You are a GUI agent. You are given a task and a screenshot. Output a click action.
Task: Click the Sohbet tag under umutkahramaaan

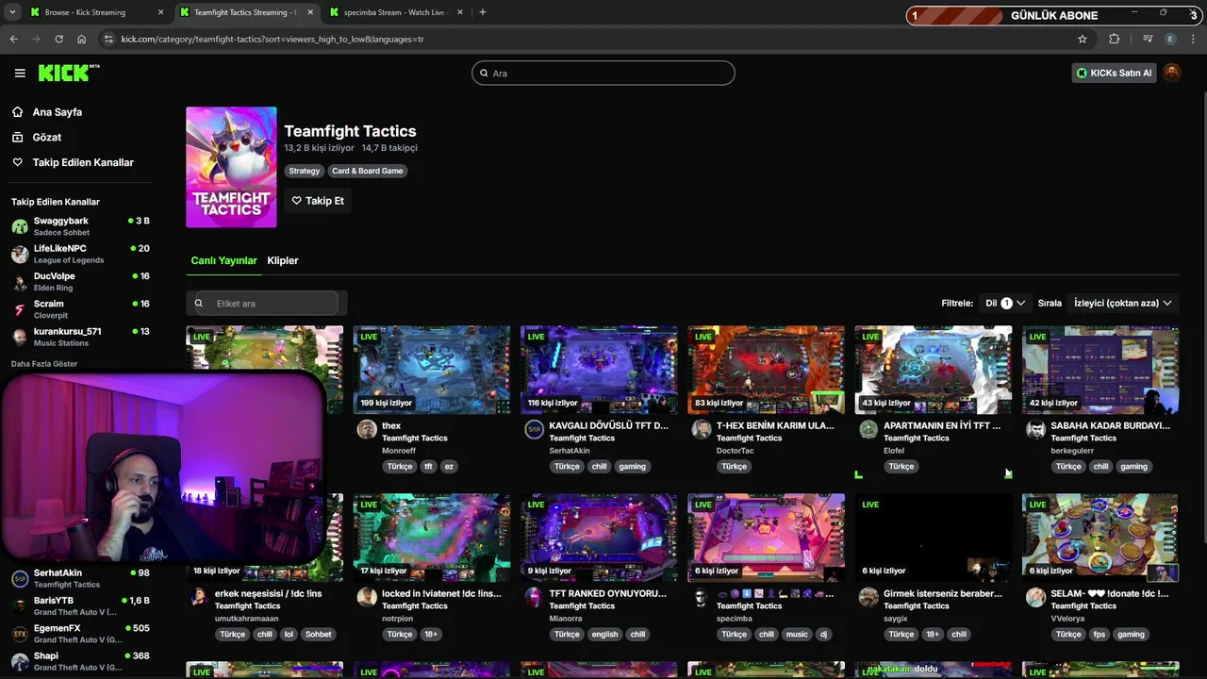coord(318,634)
